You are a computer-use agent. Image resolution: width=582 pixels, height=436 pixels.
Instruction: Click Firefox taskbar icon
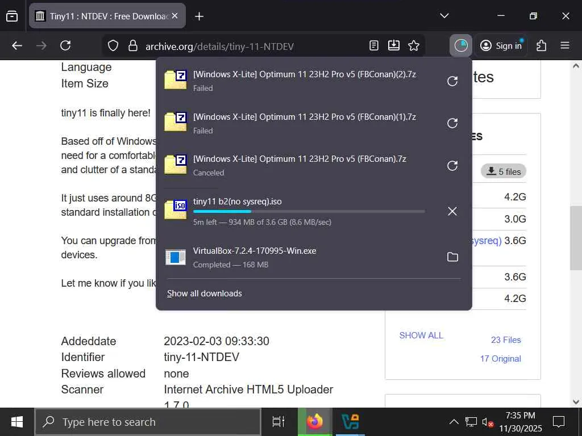pyautogui.click(x=315, y=422)
